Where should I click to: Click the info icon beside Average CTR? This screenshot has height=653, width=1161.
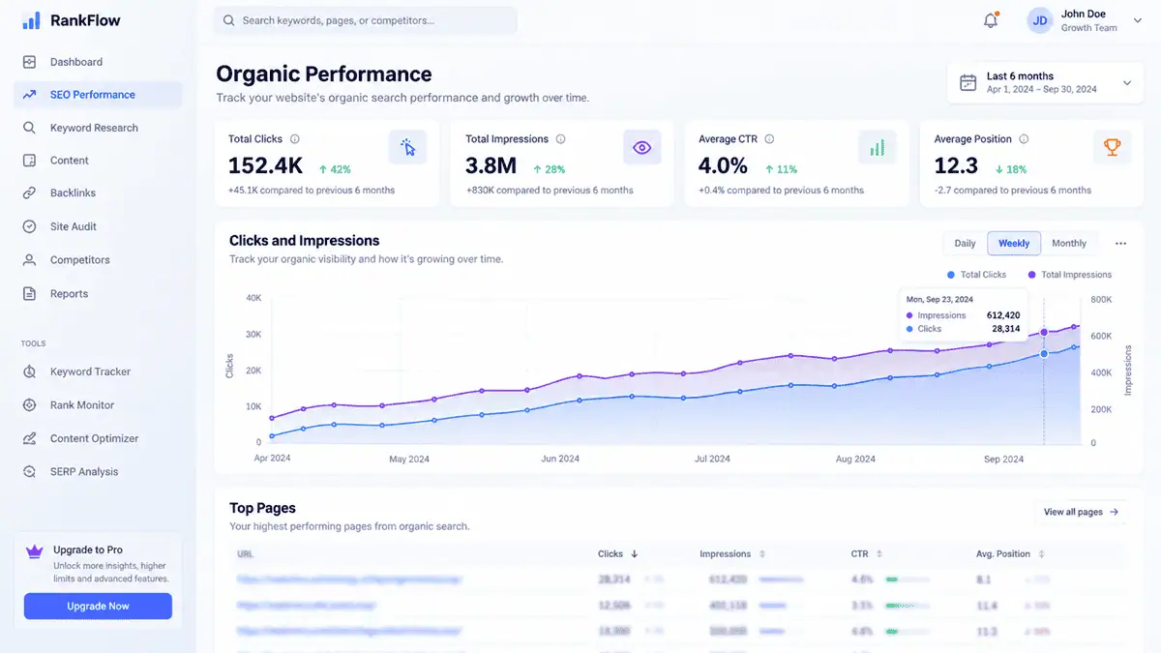(770, 139)
